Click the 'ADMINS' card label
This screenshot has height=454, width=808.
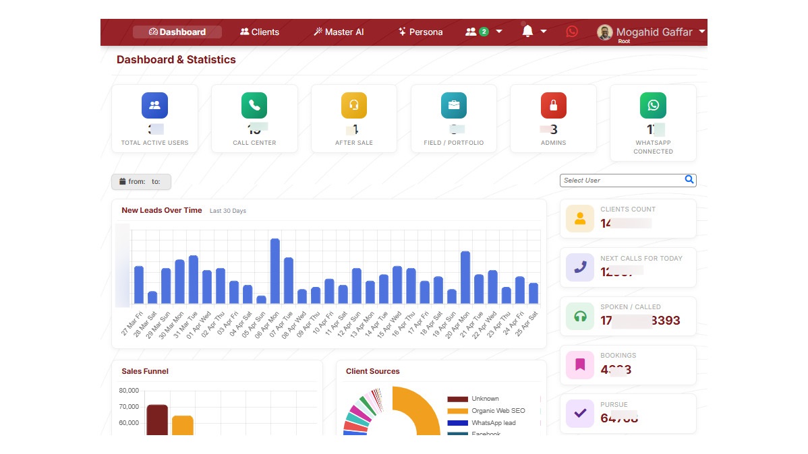(x=554, y=143)
